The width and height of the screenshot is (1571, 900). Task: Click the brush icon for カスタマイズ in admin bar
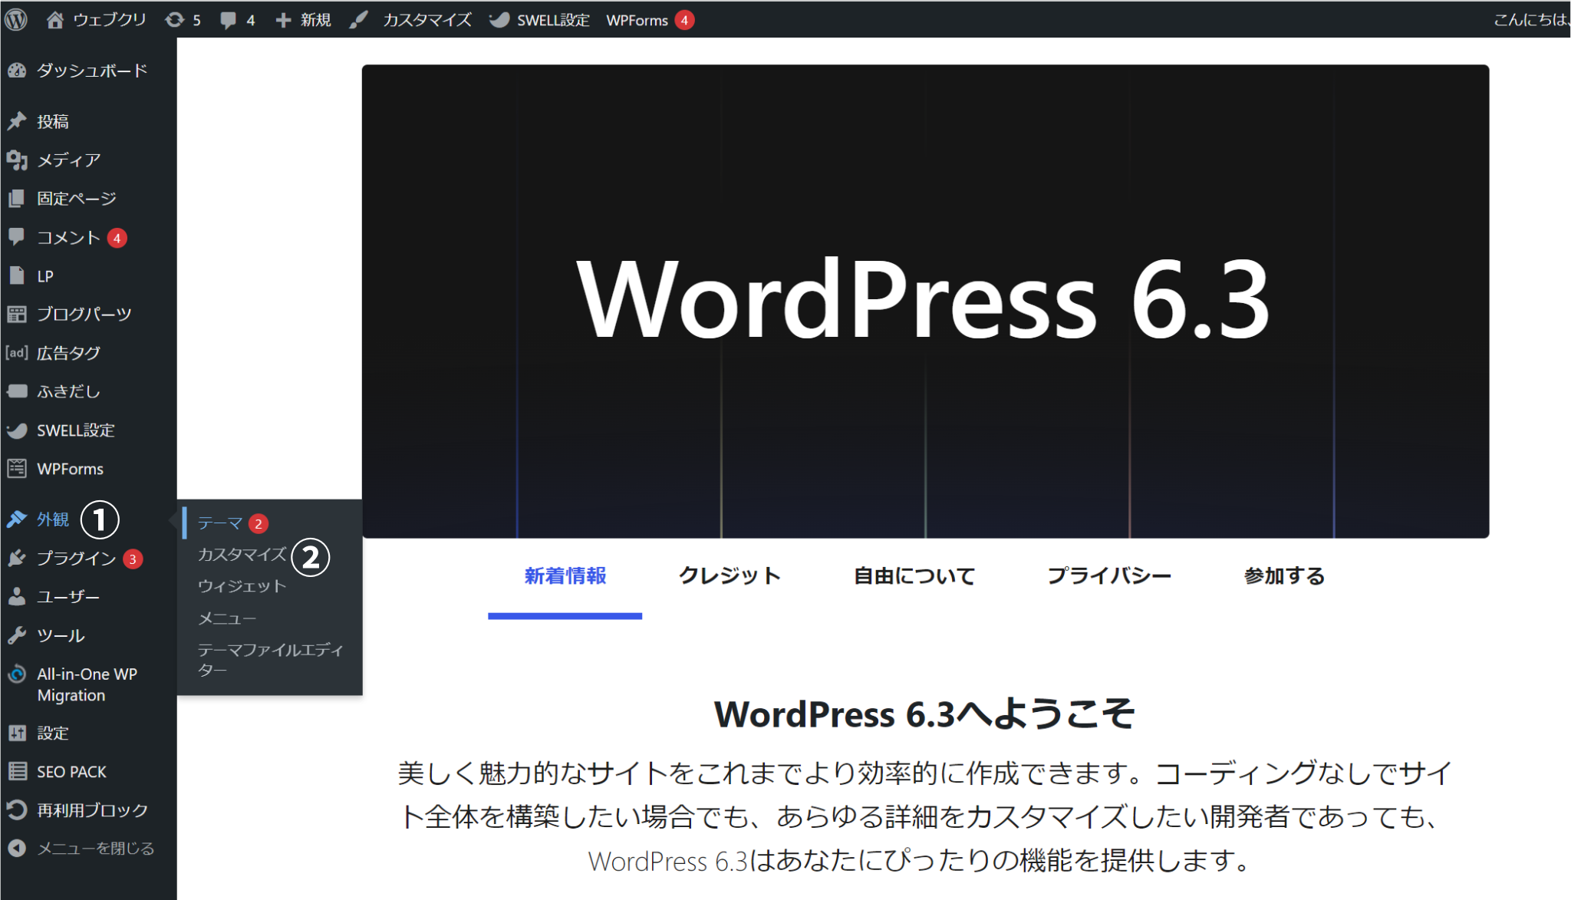click(x=358, y=20)
